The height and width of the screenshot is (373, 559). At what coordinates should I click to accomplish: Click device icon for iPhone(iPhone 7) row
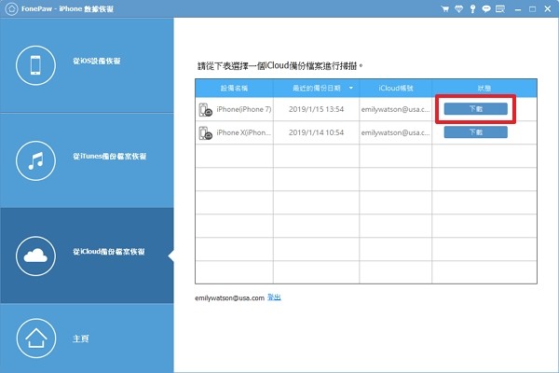(205, 110)
